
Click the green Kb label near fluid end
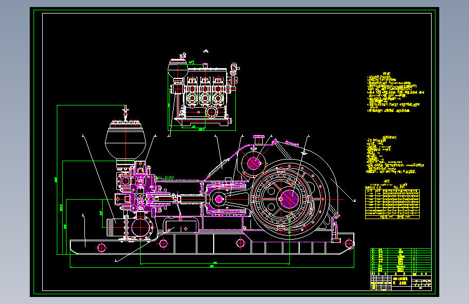[166, 178]
